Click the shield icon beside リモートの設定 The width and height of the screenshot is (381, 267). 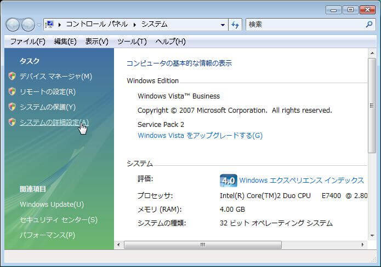pos(12,91)
